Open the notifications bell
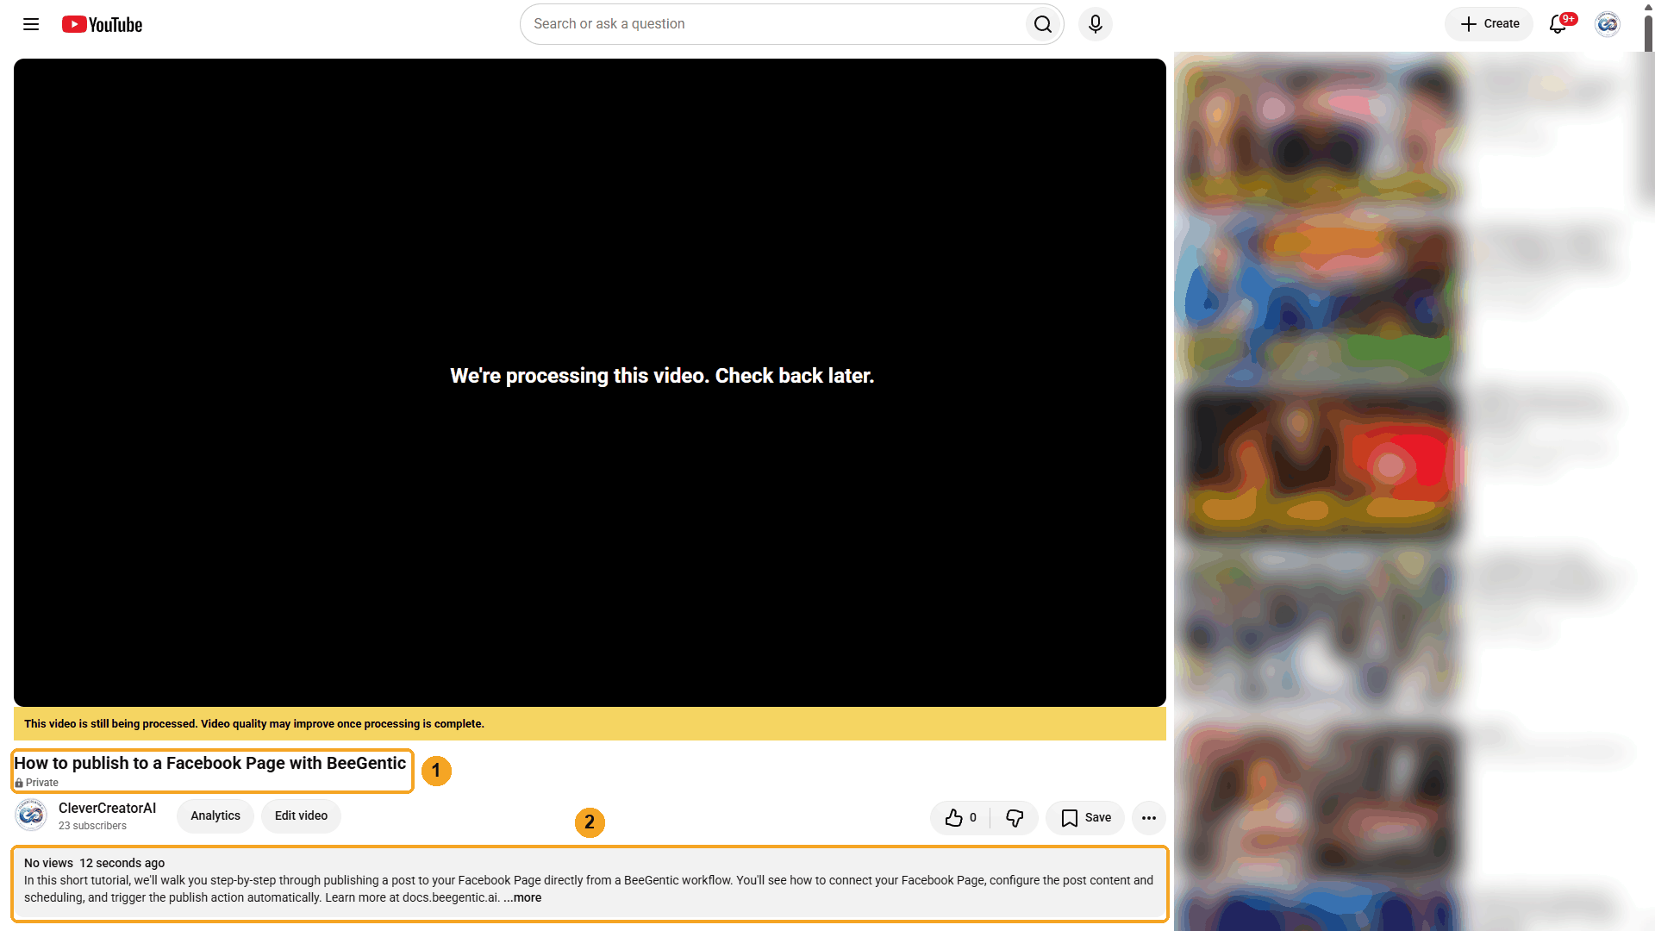This screenshot has width=1655, height=931. (1558, 24)
